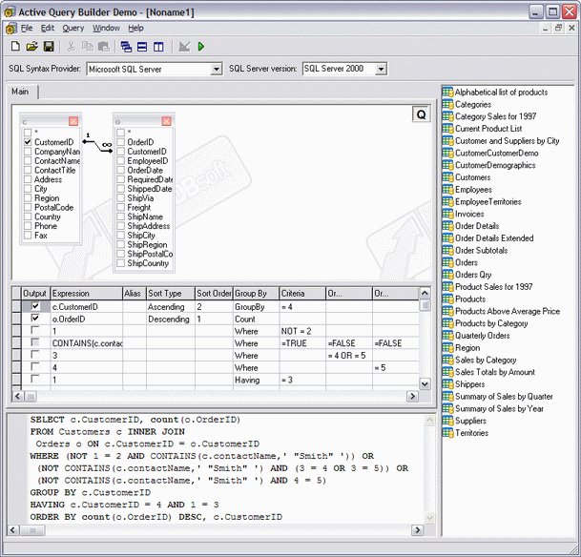Click the Cut scissors toolbar icon
Image resolution: width=581 pixels, height=557 pixels.
click(72, 47)
